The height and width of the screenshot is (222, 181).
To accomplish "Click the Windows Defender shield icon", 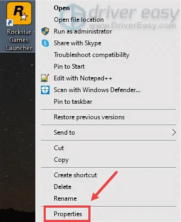I will click(x=45, y=90).
